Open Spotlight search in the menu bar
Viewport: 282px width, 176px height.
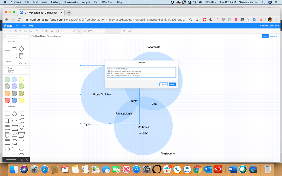(x=263, y=2)
